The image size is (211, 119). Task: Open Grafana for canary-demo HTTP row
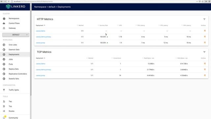(x=205, y=31)
